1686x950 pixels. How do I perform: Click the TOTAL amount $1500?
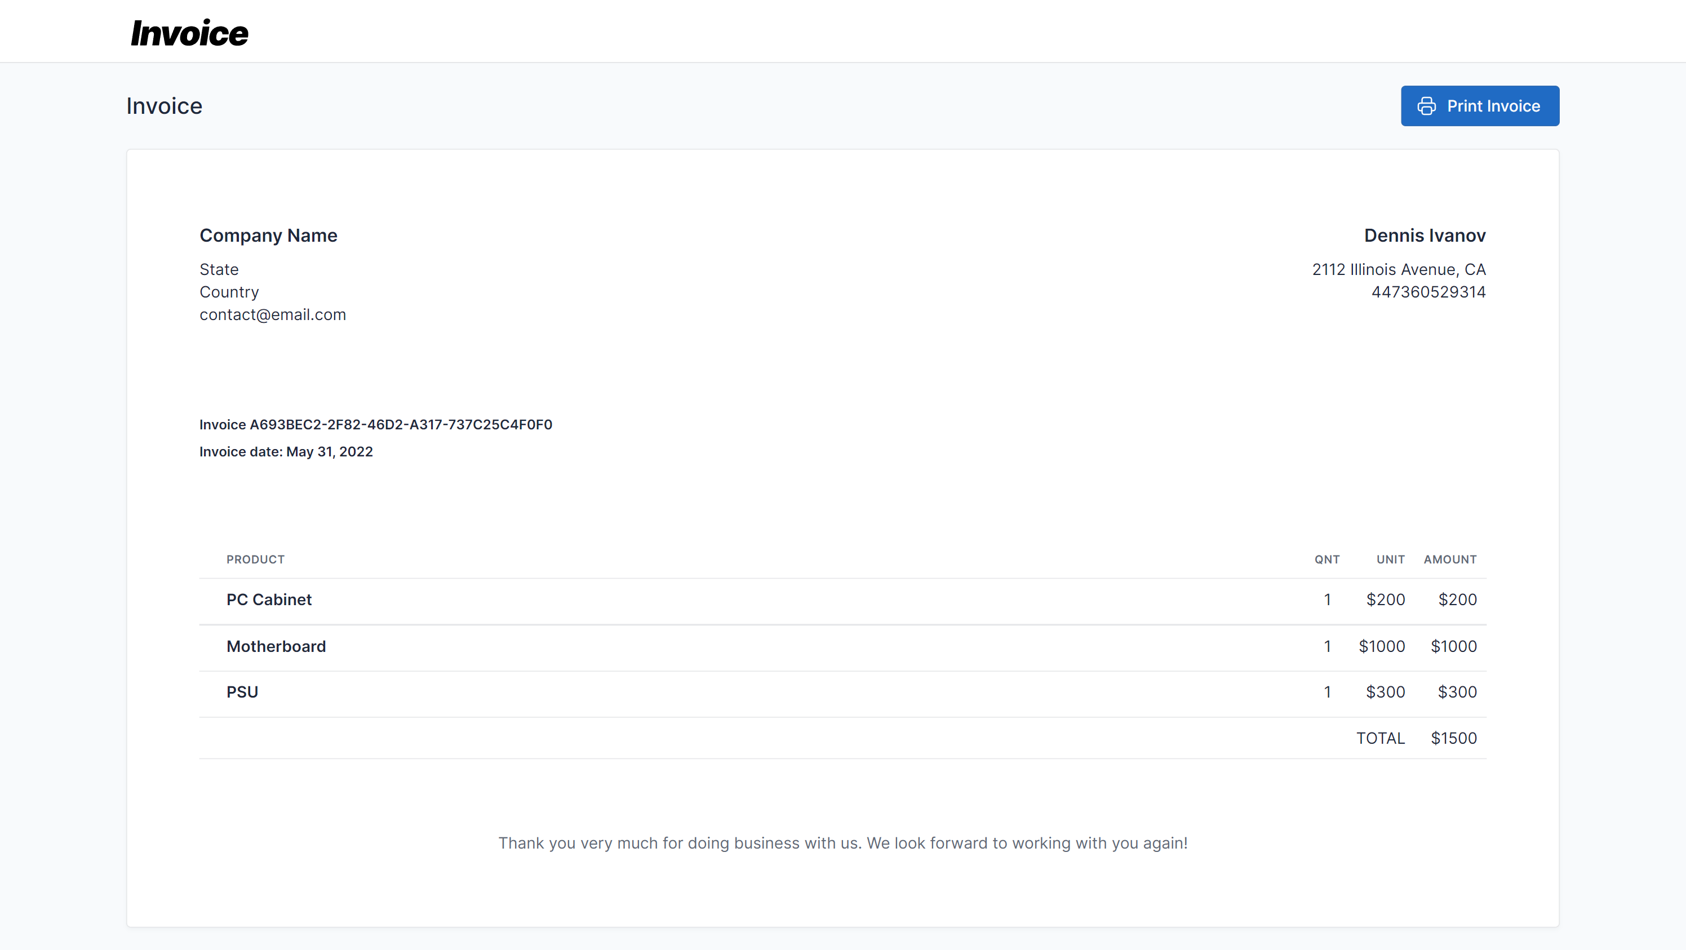tap(1454, 738)
